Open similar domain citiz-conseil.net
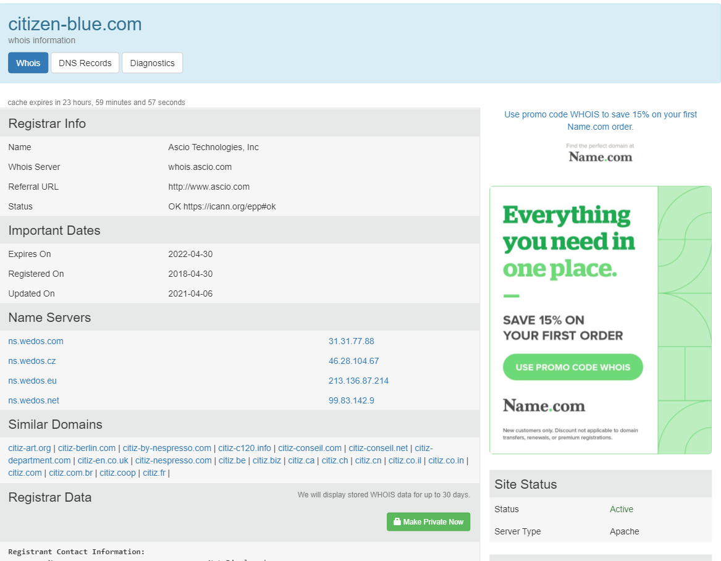This screenshot has width=721, height=561. click(x=378, y=448)
